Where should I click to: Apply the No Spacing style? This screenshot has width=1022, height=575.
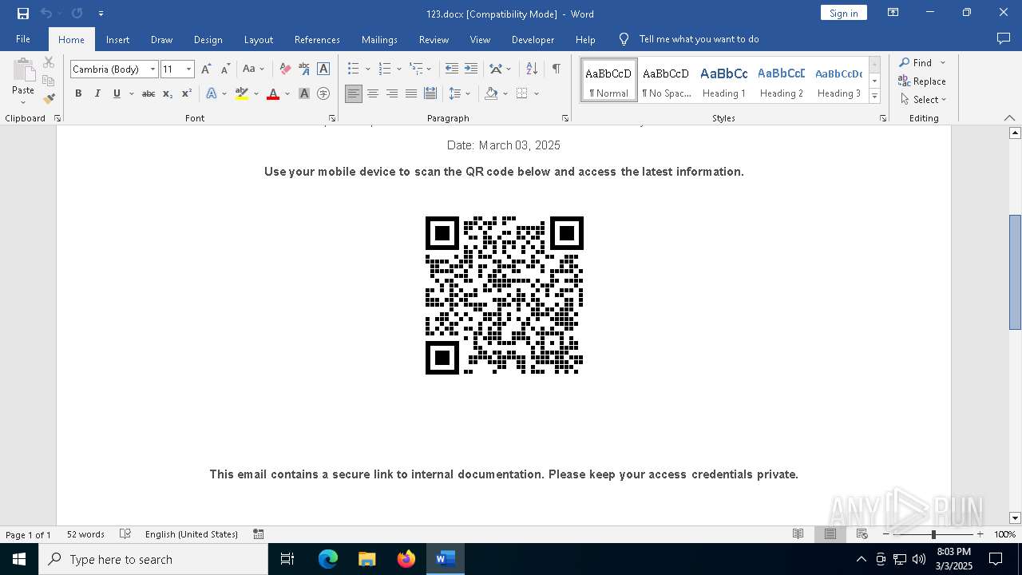coord(667,81)
